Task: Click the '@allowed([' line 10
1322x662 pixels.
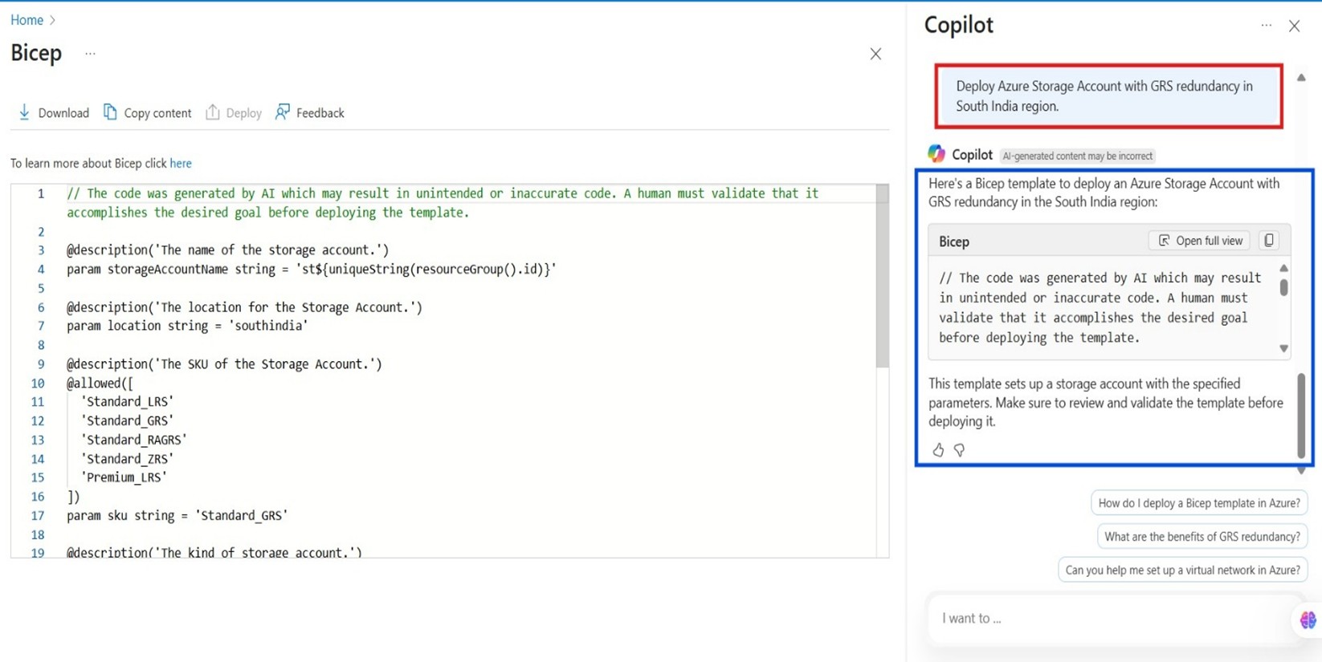Action: (100, 383)
